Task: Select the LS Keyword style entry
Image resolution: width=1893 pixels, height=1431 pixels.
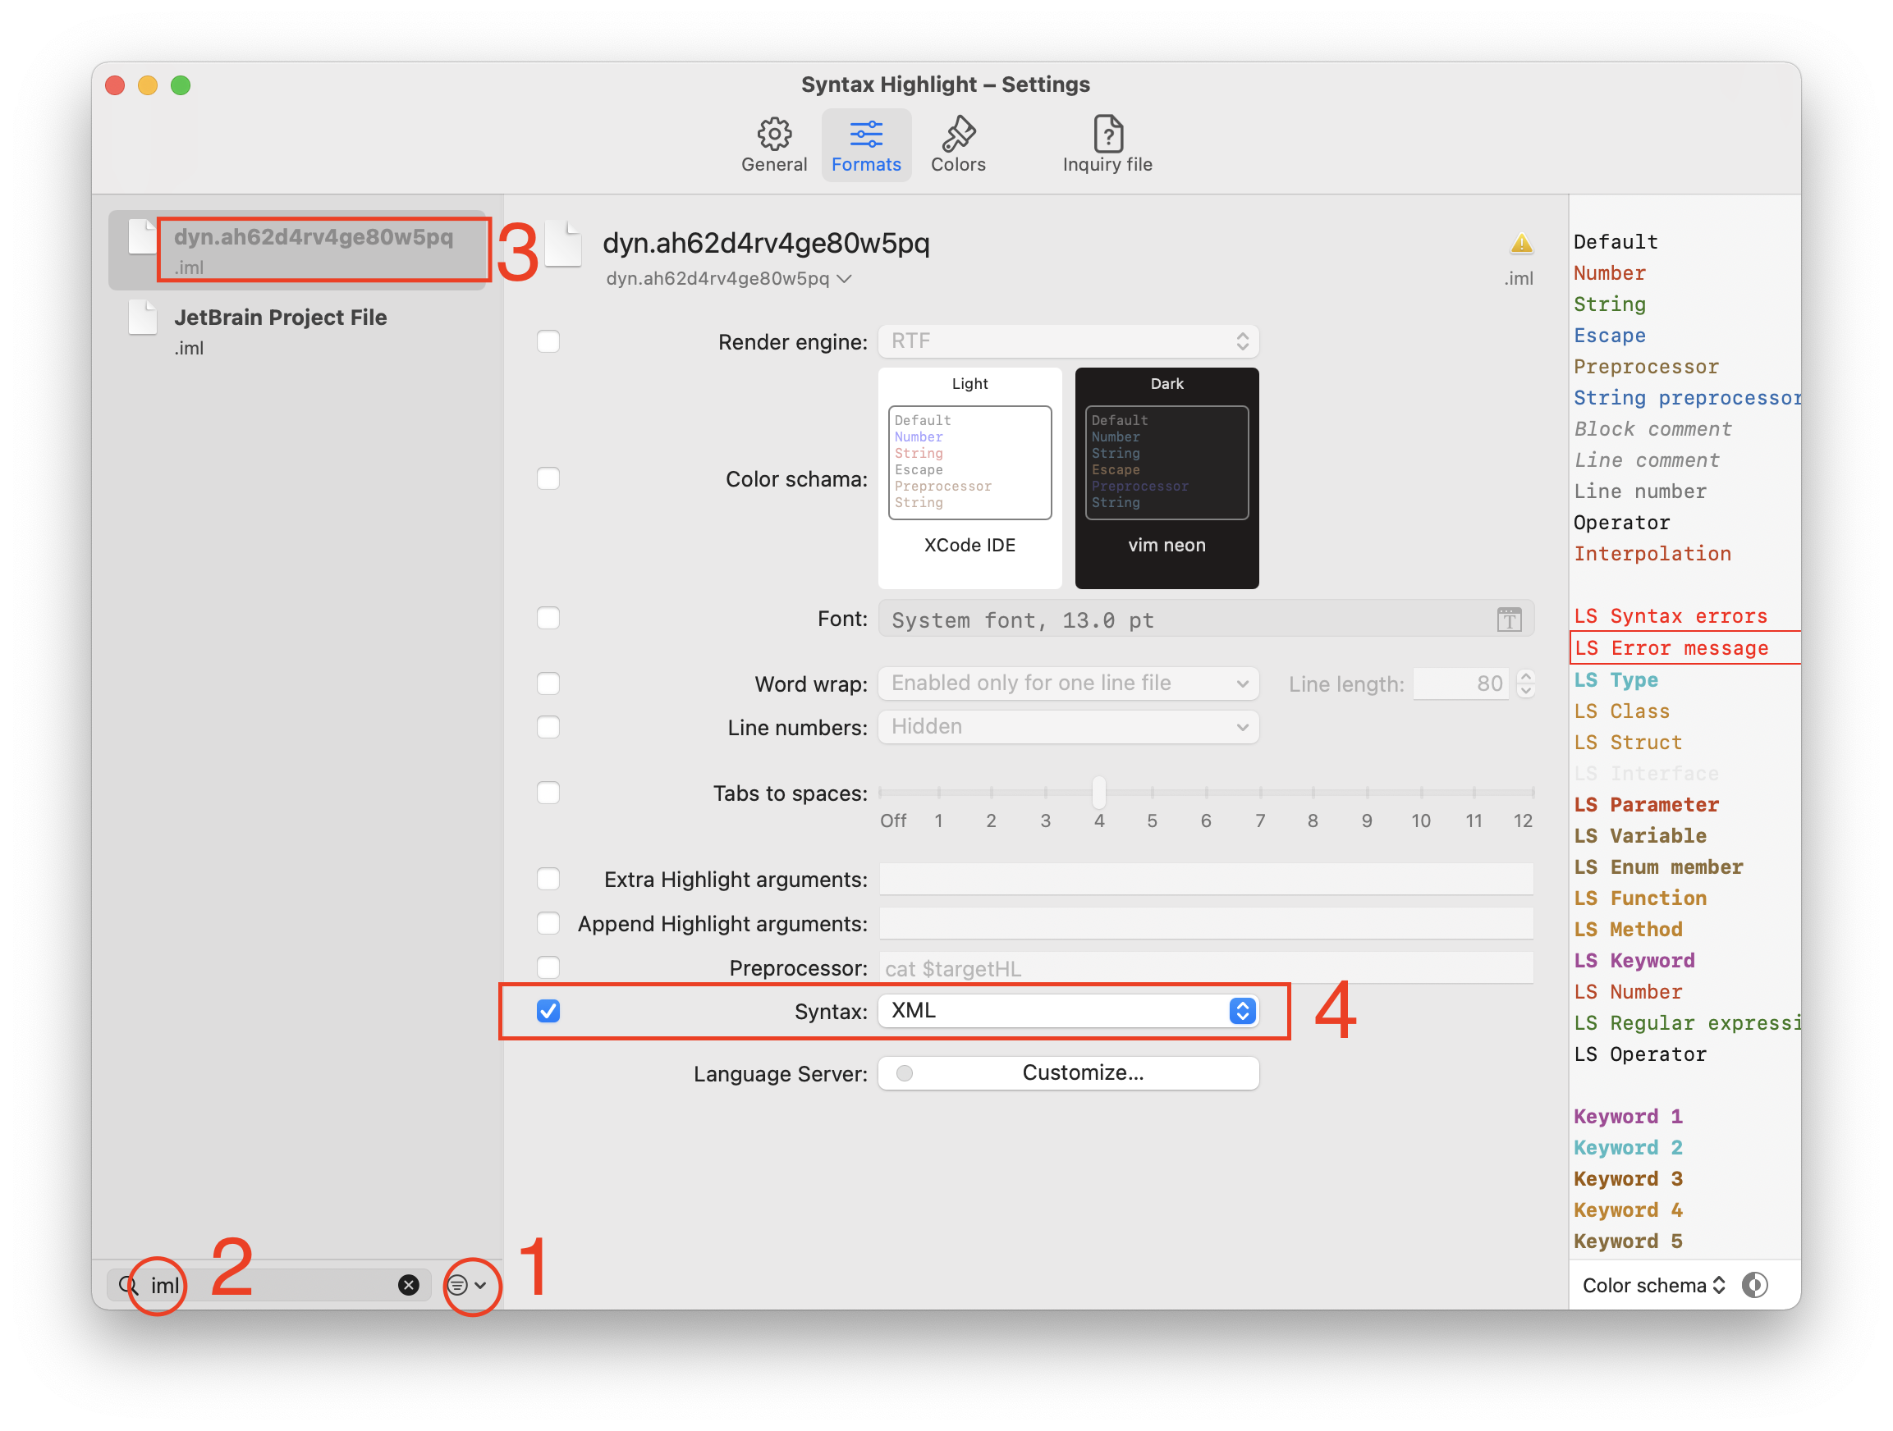Action: 1634,960
